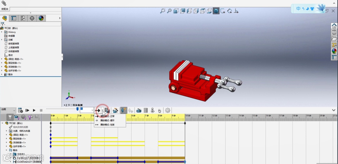Toggle the No Filter funnel button

[x=10, y=117]
